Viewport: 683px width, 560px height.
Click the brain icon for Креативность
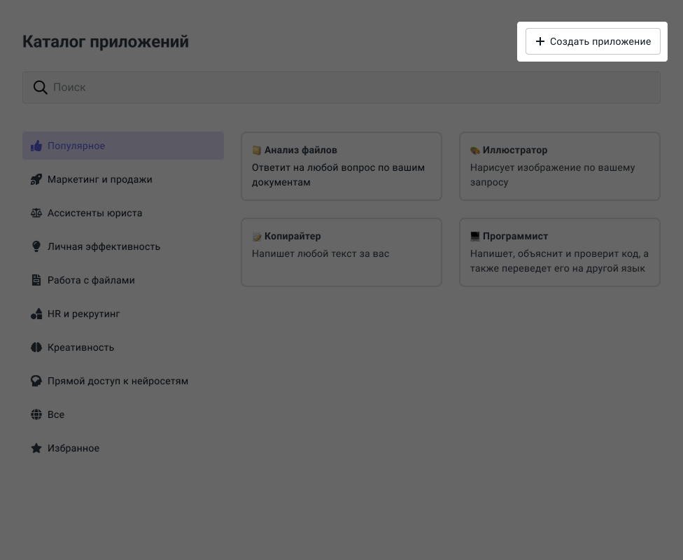tap(36, 348)
